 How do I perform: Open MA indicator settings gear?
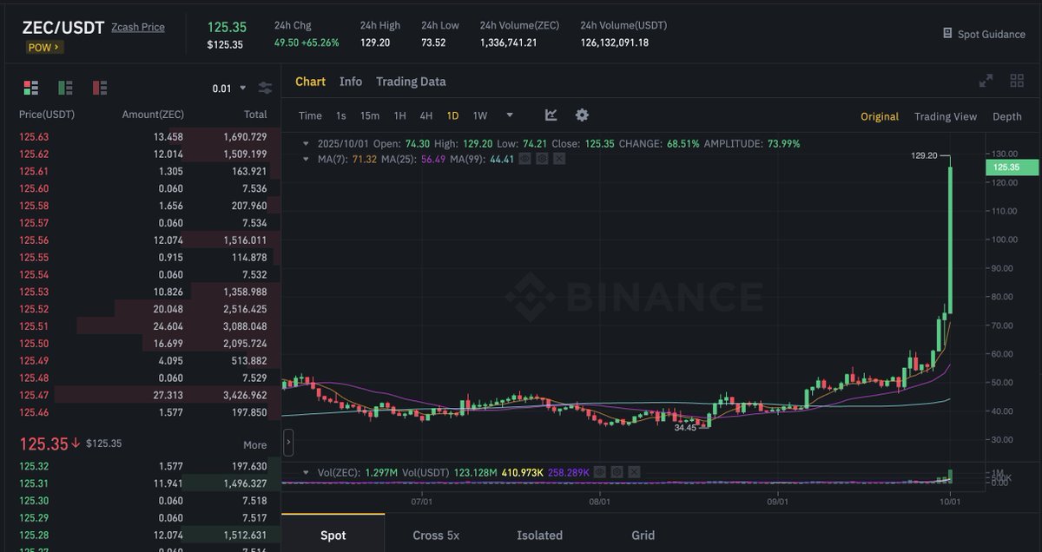(x=542, y=159)
